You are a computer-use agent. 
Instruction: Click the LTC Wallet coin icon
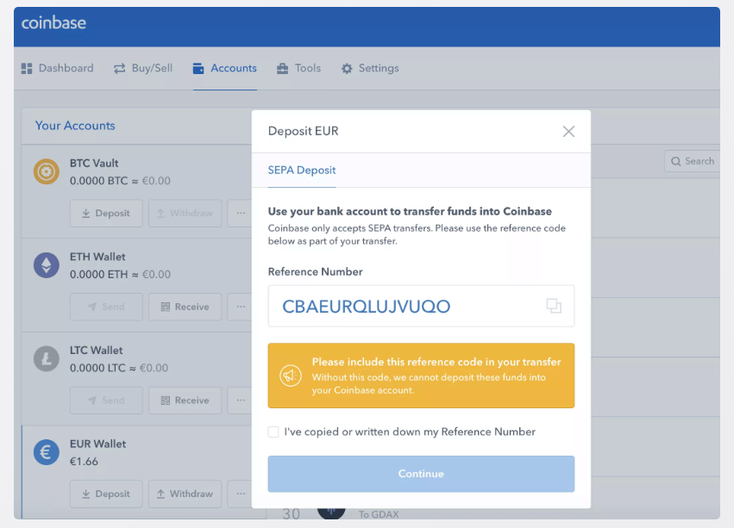pyautogui.click(x=47, y=358)
